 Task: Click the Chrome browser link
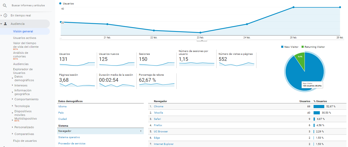click(158, 107)
